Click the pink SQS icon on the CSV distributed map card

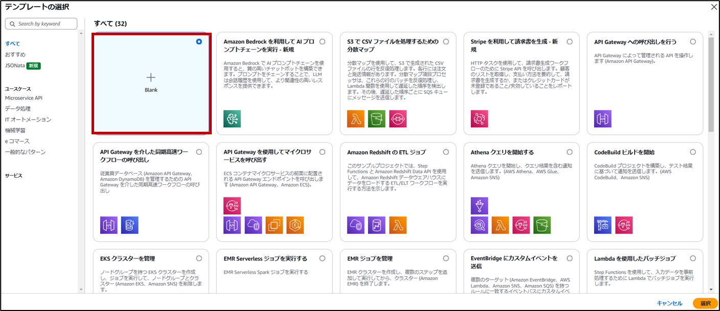pyautogui.click(x=398, y=118)
